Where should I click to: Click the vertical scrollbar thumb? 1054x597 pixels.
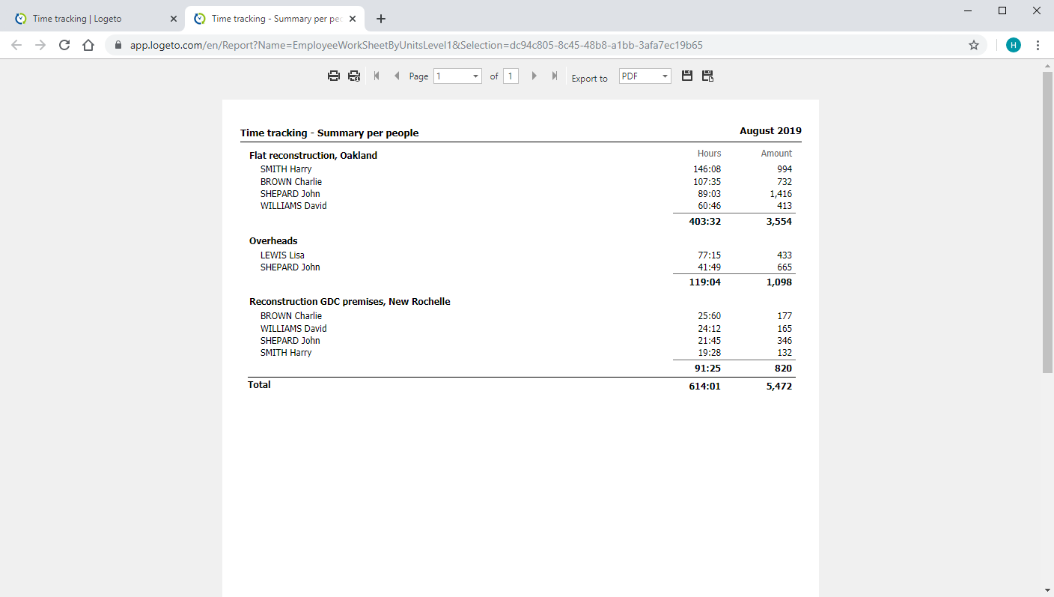point(1047,222)
